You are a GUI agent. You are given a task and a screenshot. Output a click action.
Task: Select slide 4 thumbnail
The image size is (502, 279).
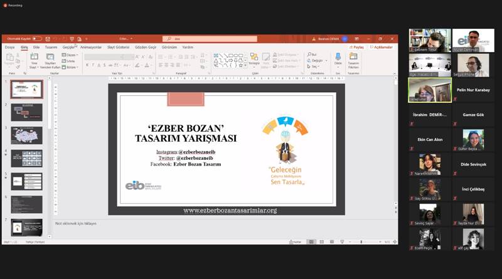[26, 159]
